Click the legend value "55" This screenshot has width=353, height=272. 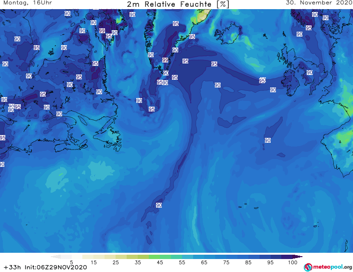(x=182, y=262)
